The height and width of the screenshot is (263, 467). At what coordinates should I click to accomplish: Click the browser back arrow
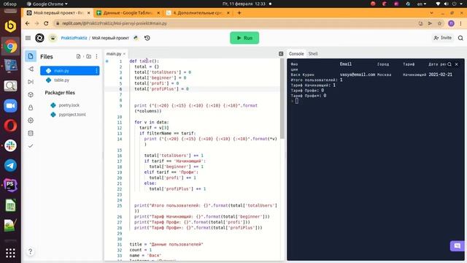tap(28, 23)
